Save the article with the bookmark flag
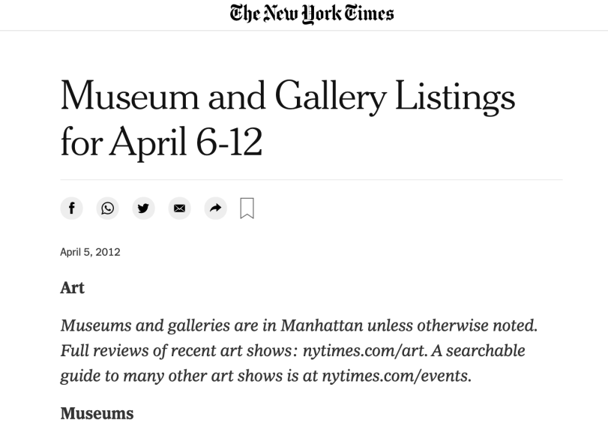The width and height of the screenshot is (608, 435). 247,209
